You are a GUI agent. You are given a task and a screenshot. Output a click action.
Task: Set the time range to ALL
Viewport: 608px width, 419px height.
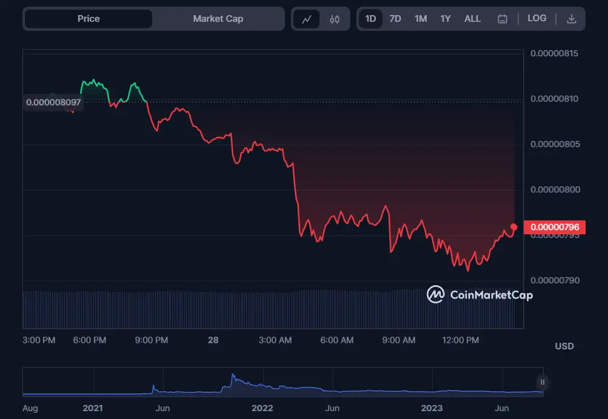point(472,19)
